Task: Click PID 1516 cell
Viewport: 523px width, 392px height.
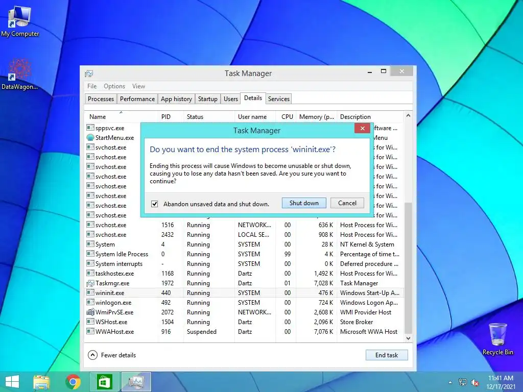Action: (168, 225)
